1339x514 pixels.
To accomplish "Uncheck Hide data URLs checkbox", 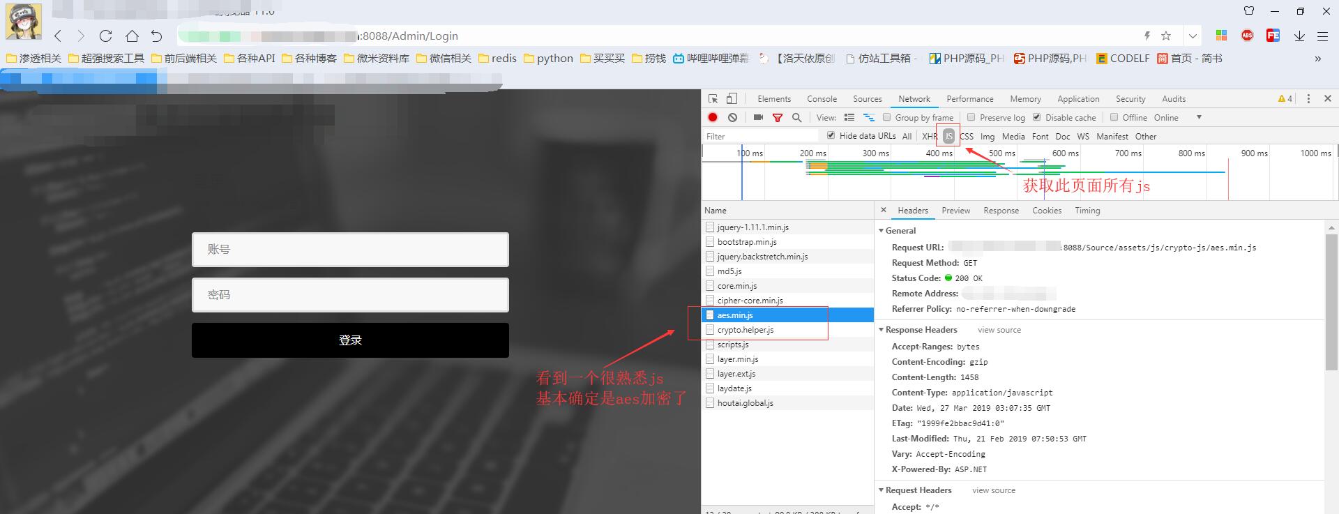I will (831, 135).
